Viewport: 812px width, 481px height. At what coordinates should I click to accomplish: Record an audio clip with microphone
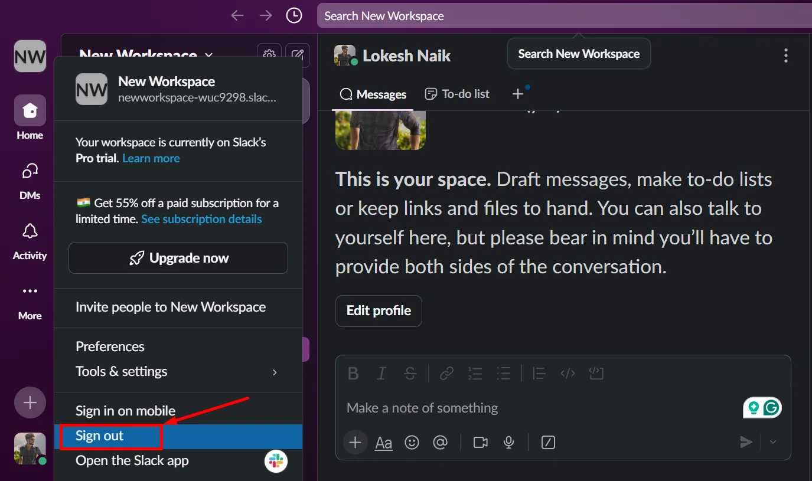pos(508,442)
